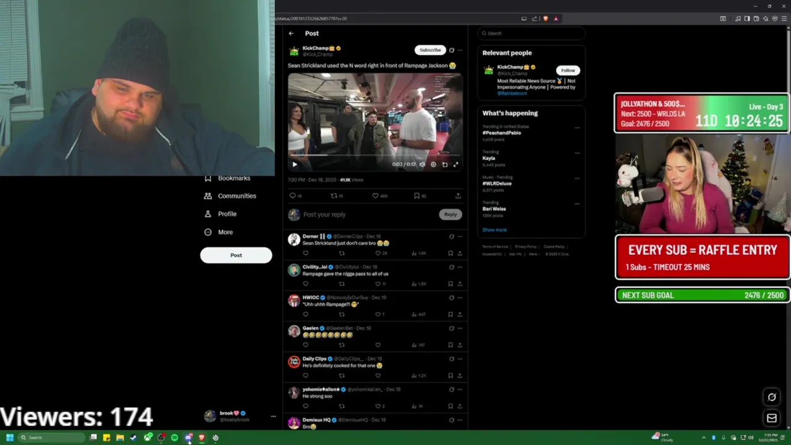This screenshot has width=791, height=445.
Task: Open video settings gear
Action: pyautogui.click(x=433, y=164)
